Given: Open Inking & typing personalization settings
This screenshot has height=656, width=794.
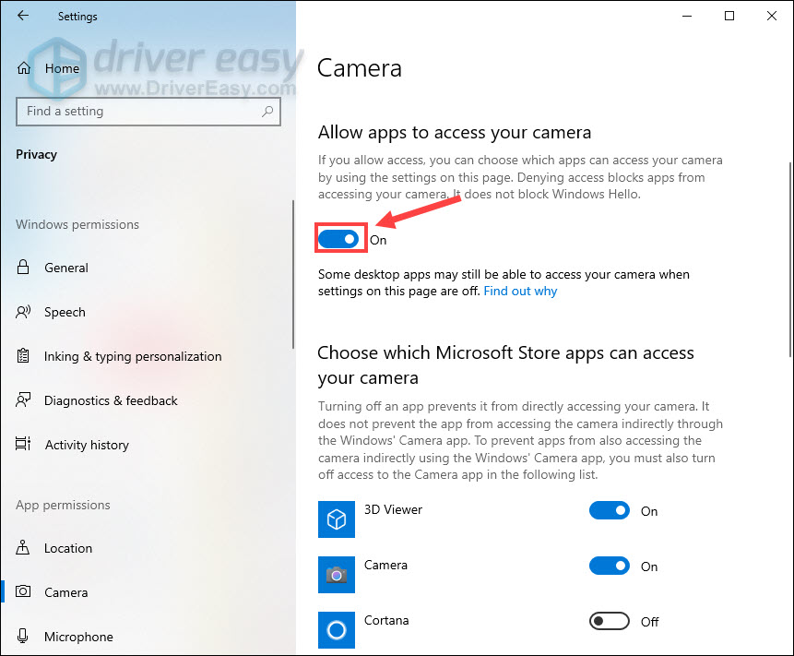Looking at the screenshot, I should point(133,356).
